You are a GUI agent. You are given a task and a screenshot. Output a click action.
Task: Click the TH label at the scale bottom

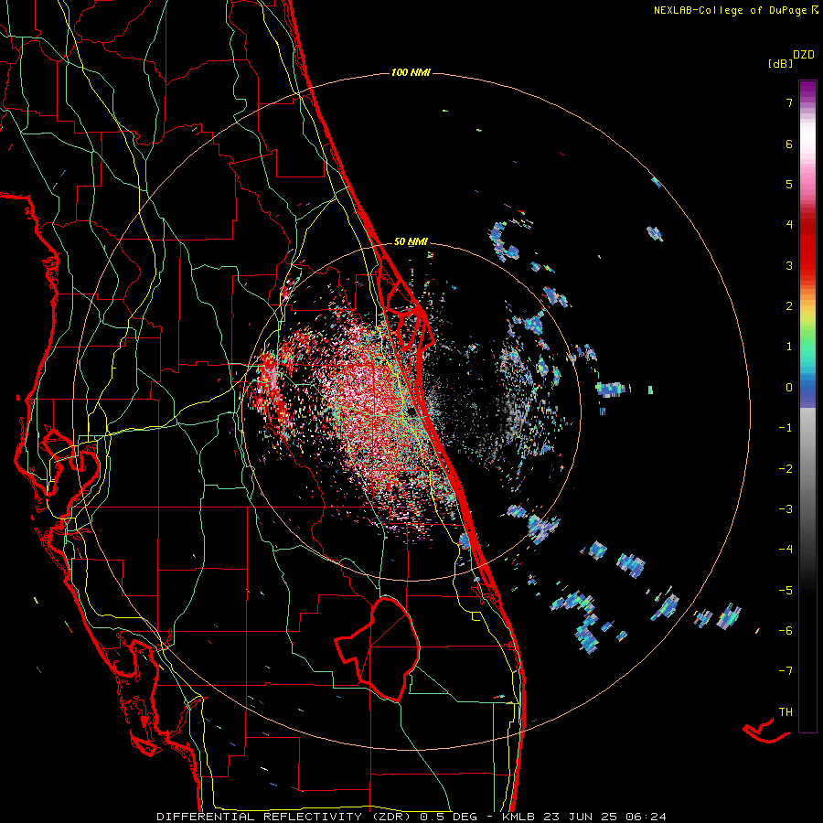(x=786, y=712)
